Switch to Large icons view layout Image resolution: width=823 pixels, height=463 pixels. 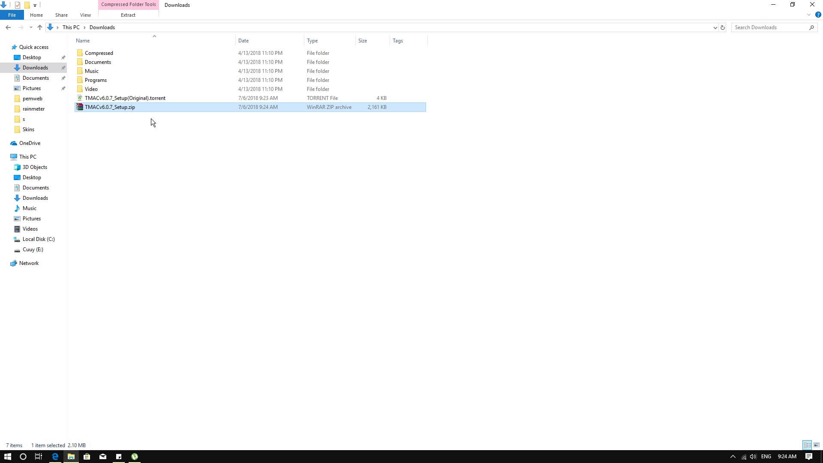pyautogui.click(x=817, y=445)
